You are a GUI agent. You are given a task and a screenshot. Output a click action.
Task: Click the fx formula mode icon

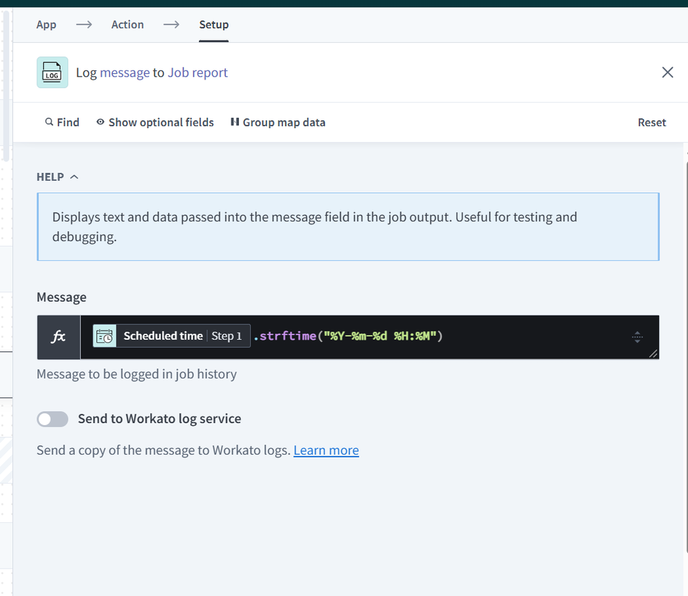(59, 337)
